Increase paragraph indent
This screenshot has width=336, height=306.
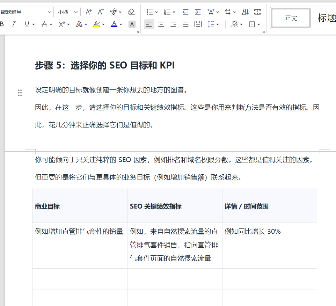point(198,12)
